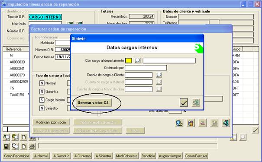
Task: Click Cuenta de cargo a Cliente field
Action: (x=139, y=75)
